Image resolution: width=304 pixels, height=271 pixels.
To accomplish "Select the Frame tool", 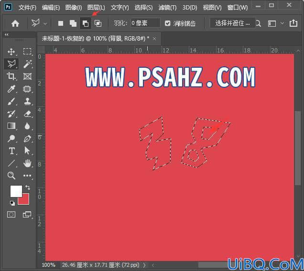I will [x=27, y=76].
